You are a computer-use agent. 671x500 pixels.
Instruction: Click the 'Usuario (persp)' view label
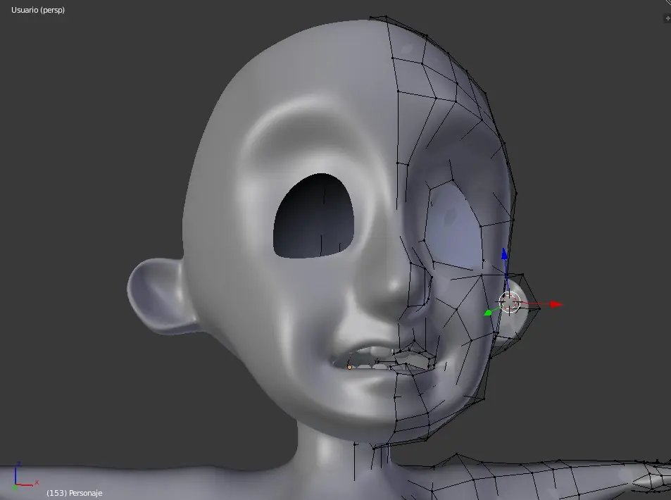click(38, 10)
